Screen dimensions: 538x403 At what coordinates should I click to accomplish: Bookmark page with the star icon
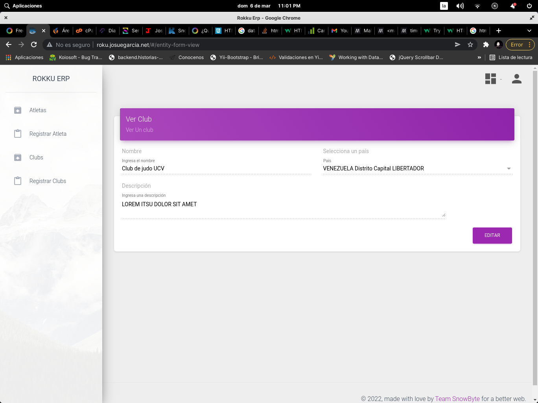(470, 45)
